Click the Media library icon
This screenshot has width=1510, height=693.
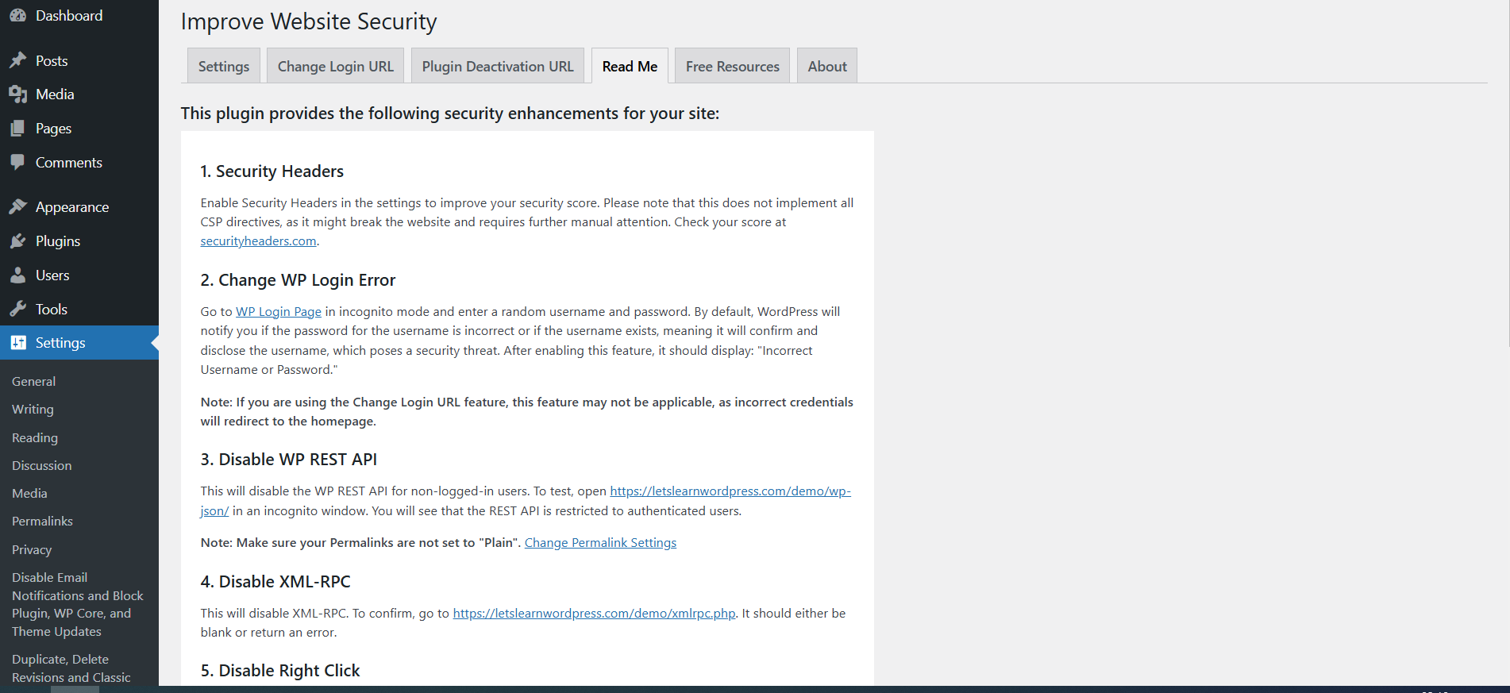pos(17,94)
